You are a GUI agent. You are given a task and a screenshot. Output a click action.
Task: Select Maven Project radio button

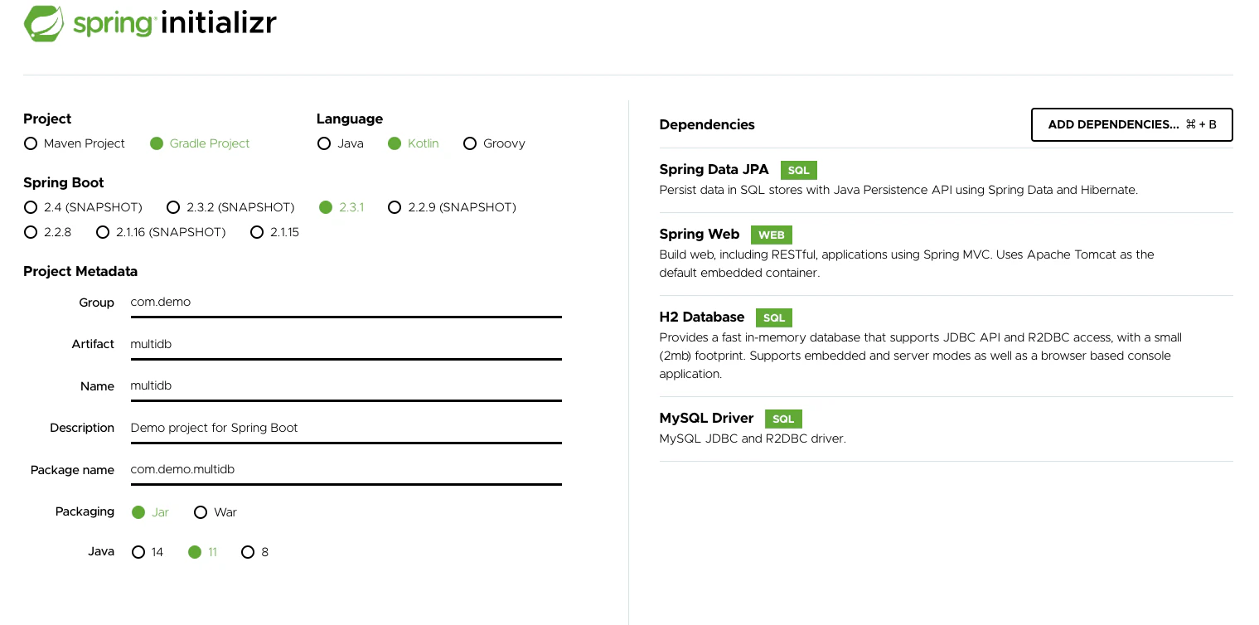pos(31,143)
